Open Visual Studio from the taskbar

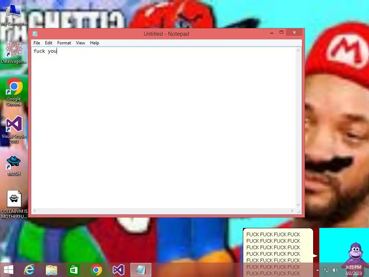click(x=118, y=270)
